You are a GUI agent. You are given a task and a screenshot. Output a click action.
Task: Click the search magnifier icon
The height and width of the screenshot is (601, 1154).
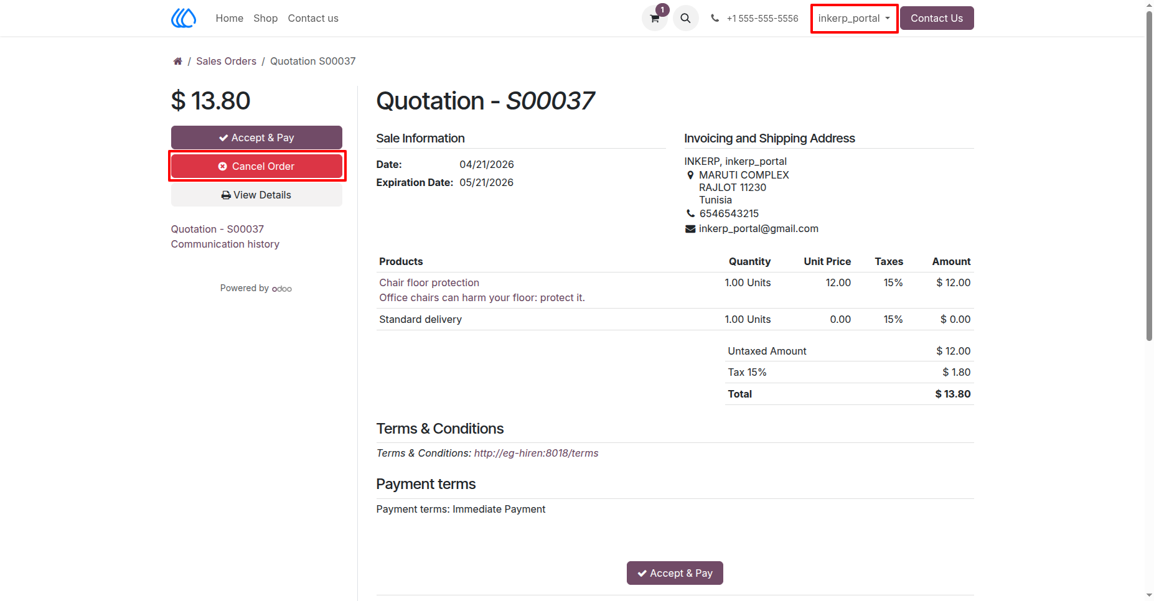[x=685, y=18]
